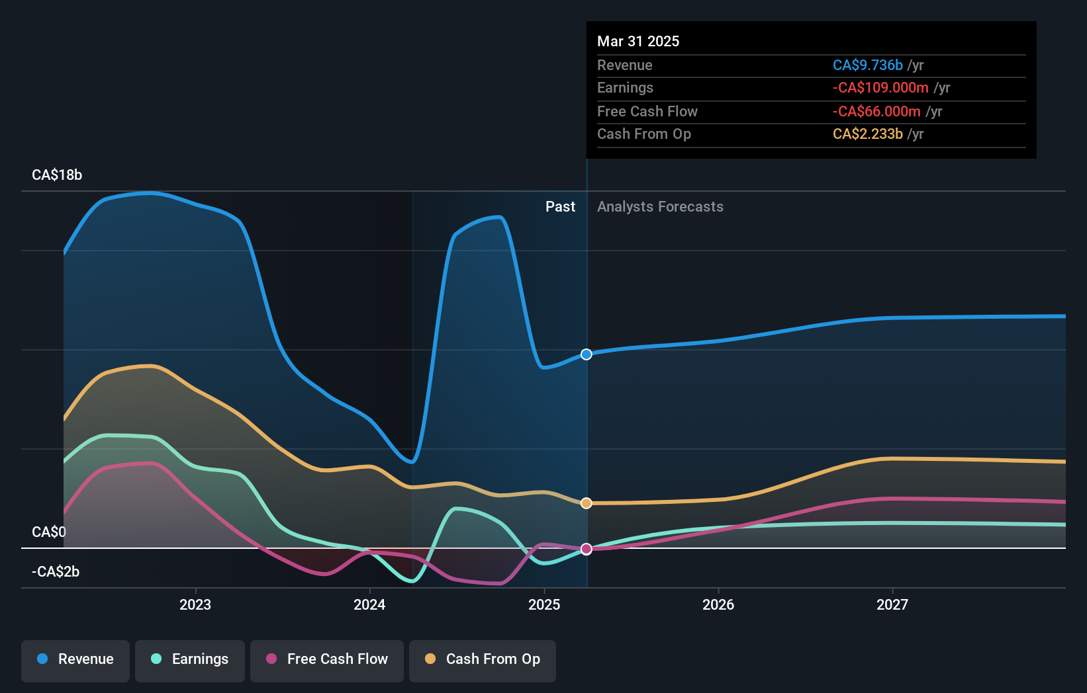Click the Earnings row label in tooltip
The height and width of the screenshot is (693, 1087).
pyautogui.click(x=625, y=87)
